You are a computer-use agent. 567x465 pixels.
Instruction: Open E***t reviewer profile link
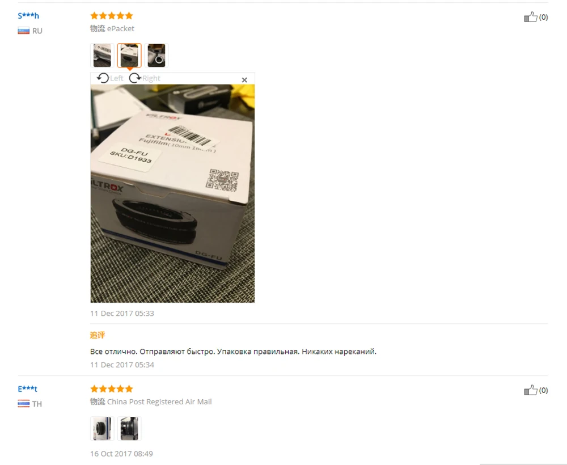pos(27,388)
